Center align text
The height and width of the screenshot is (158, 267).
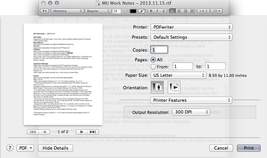click(x=179, y=11)
